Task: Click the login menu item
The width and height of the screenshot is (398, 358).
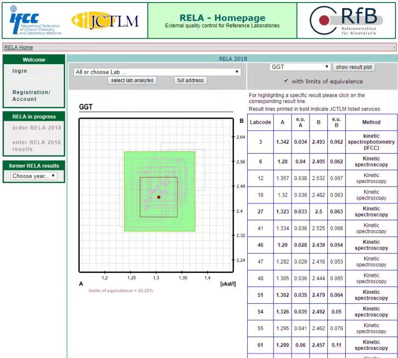Action: pos(20,71)
